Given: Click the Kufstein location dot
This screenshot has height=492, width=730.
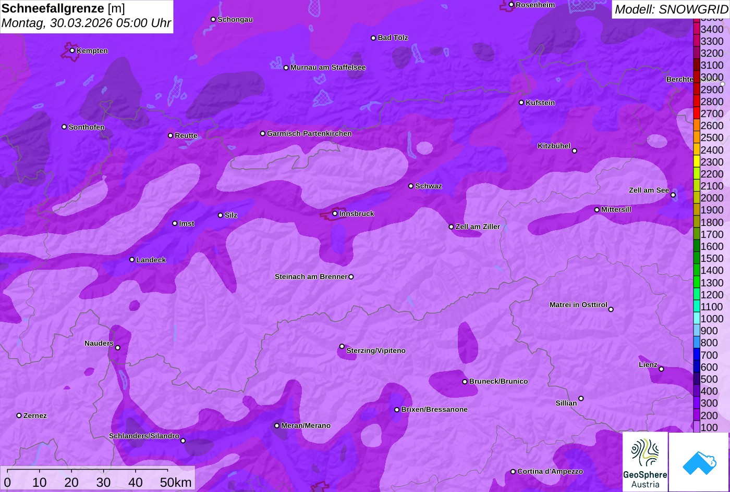Looking at the screenshot, I should pyautogui.click(x=521, y=103).
